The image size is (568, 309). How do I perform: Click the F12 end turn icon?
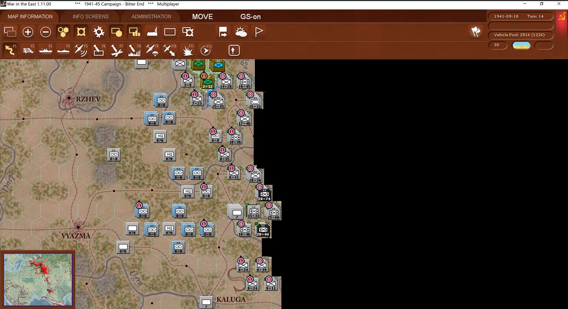pyautogui.click(x=205, y=50)
